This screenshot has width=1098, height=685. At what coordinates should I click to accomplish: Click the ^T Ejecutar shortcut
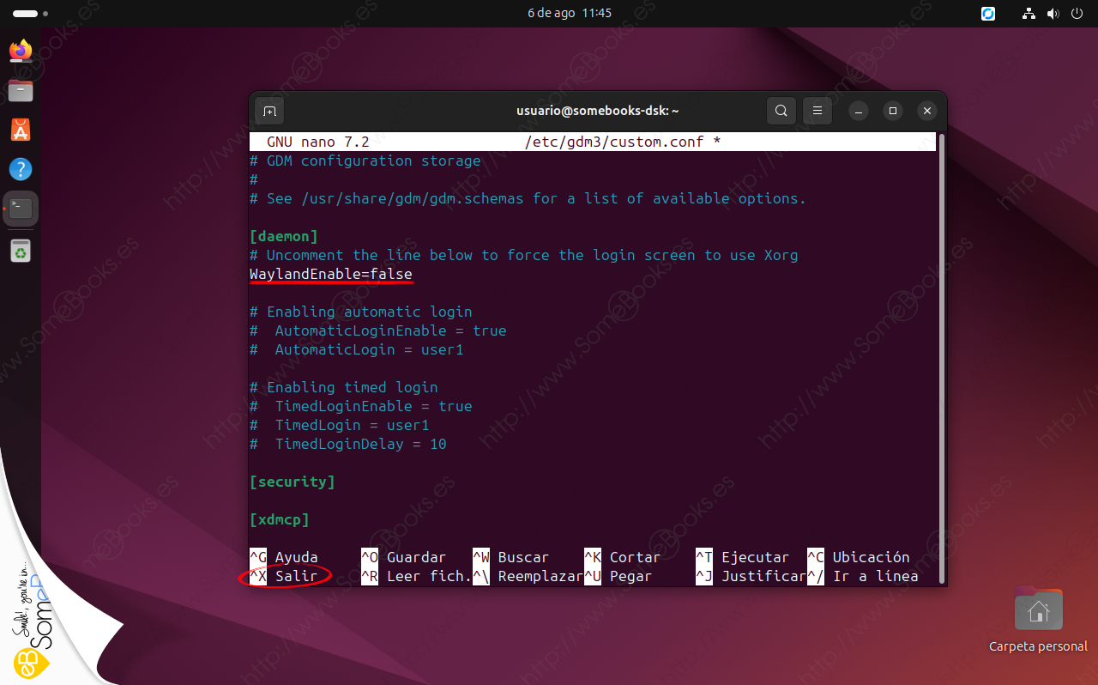click(743, 557)
